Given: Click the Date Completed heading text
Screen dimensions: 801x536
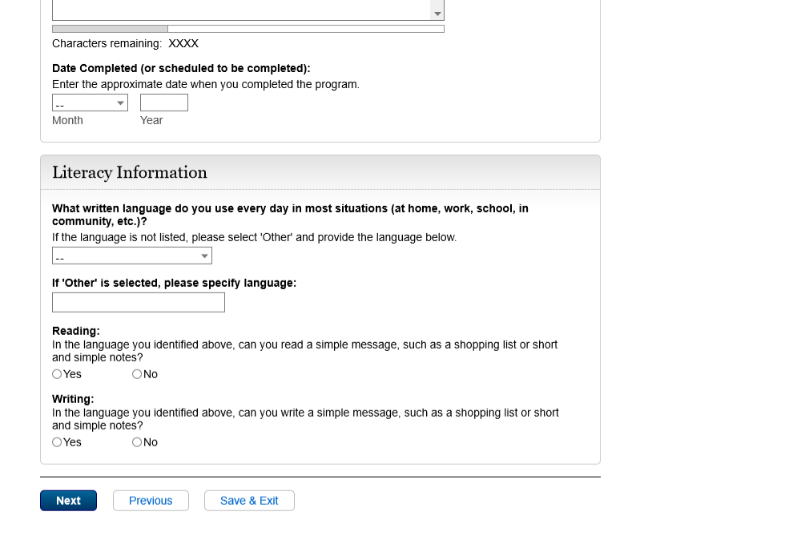Looking at the screenshot, I should (x=181, y=69).
